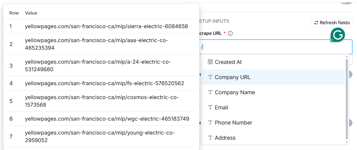Click the text type icon beside Email

tap(210, 108)
